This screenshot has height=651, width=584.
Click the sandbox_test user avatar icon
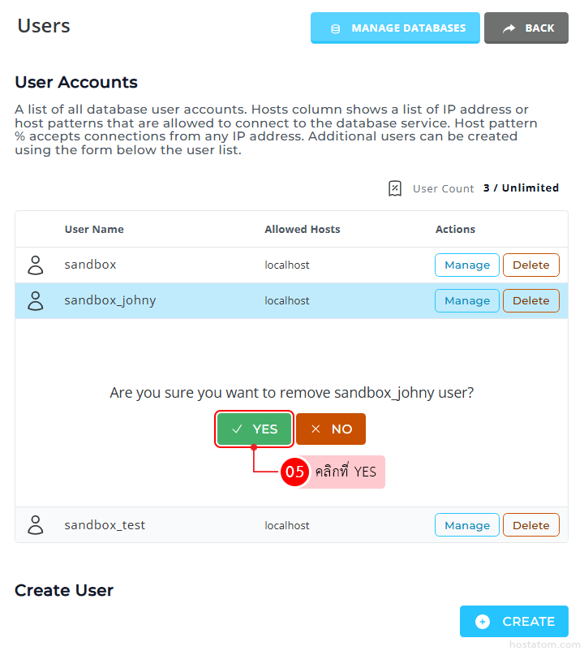(35, 525)
